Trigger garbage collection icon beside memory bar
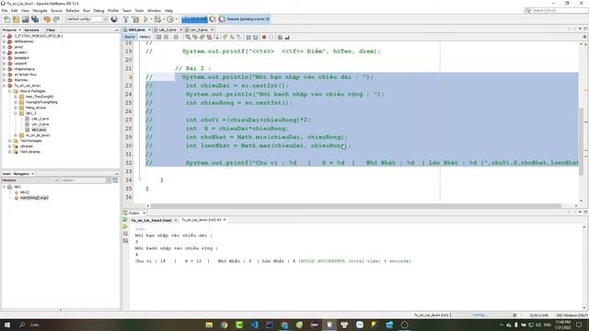The width and height of the screenshot is (589, 331). coord(213,19)
